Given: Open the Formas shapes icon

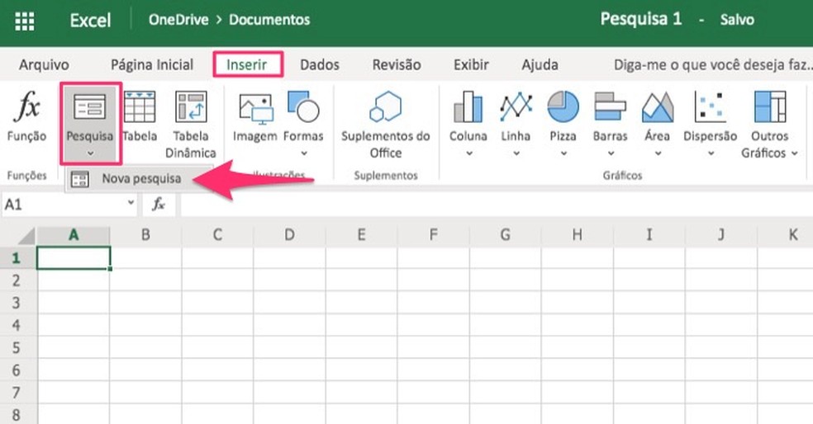Looking at the screenshot, I should (302, 106).
